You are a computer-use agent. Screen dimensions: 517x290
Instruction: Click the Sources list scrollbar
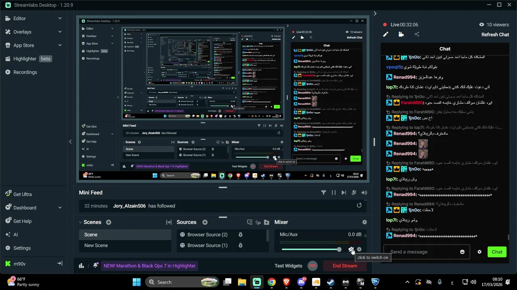267,235
